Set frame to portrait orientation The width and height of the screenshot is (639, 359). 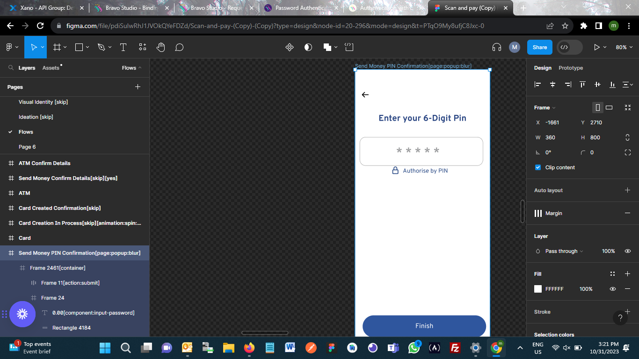click(x=598, y=108)
